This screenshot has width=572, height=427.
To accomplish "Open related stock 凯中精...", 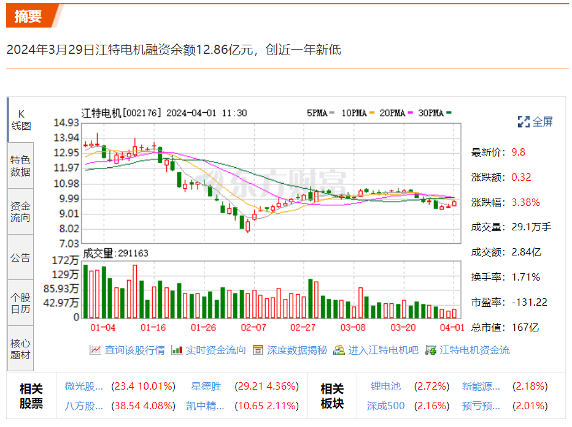I will [x=205, y=406].
